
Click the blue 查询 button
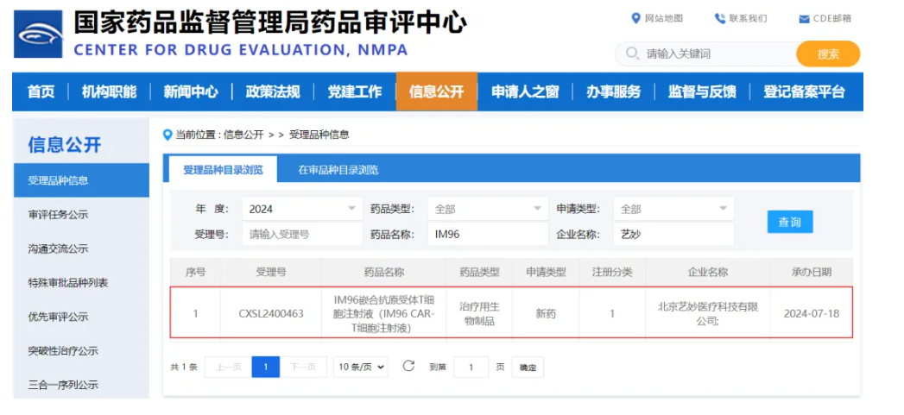pyautogui.click(x=789, y=222)
